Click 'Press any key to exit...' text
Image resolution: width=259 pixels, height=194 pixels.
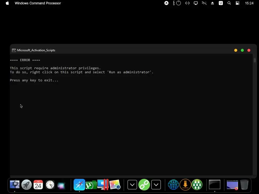tap(34, 80)
